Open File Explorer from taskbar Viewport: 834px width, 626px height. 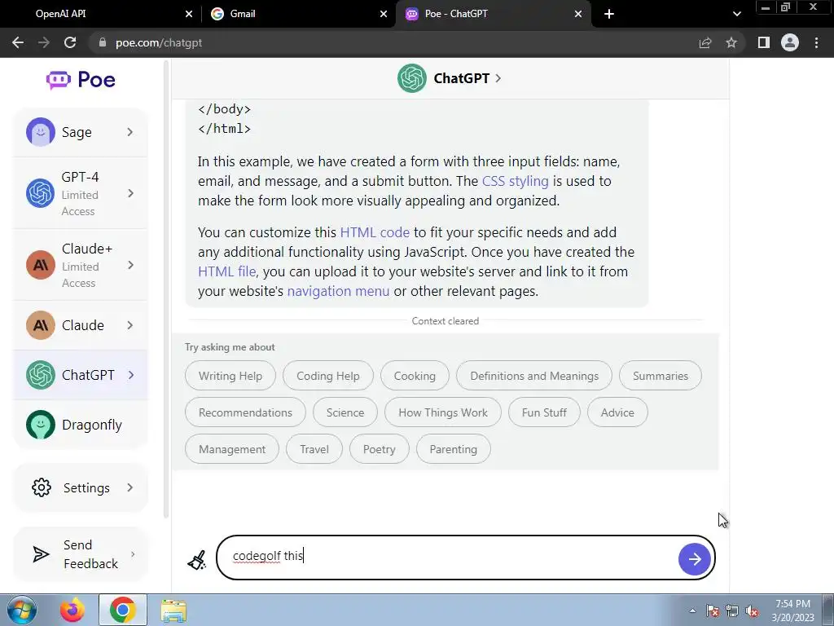point(173,611)
